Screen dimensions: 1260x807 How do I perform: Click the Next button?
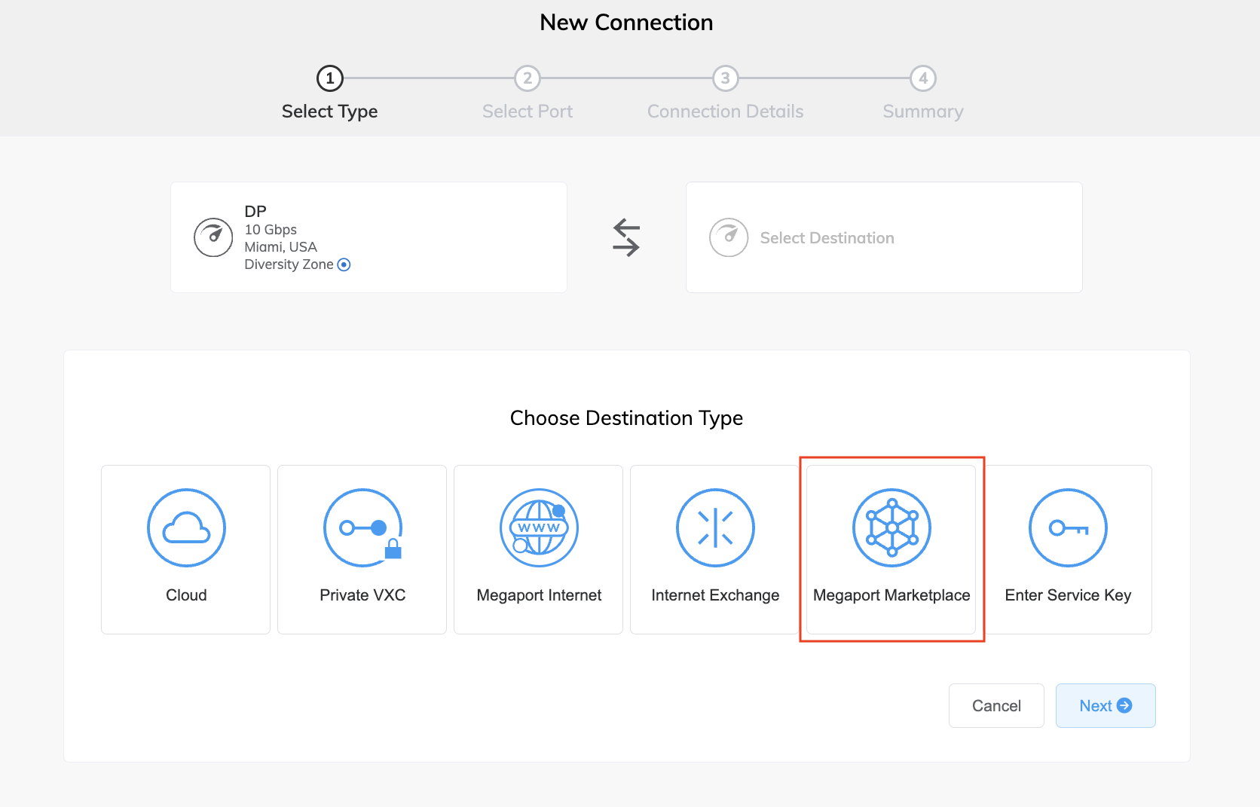click(x=1106, y=705)
